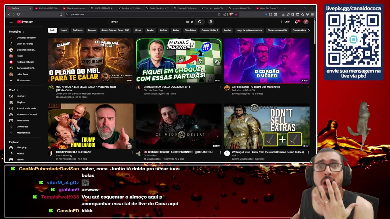This screenshot has height=219, width=390.
Task: Open the Criar menu
Action: [285, 22]
